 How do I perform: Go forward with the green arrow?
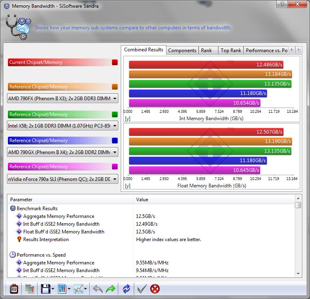click(x=111, y=289)
